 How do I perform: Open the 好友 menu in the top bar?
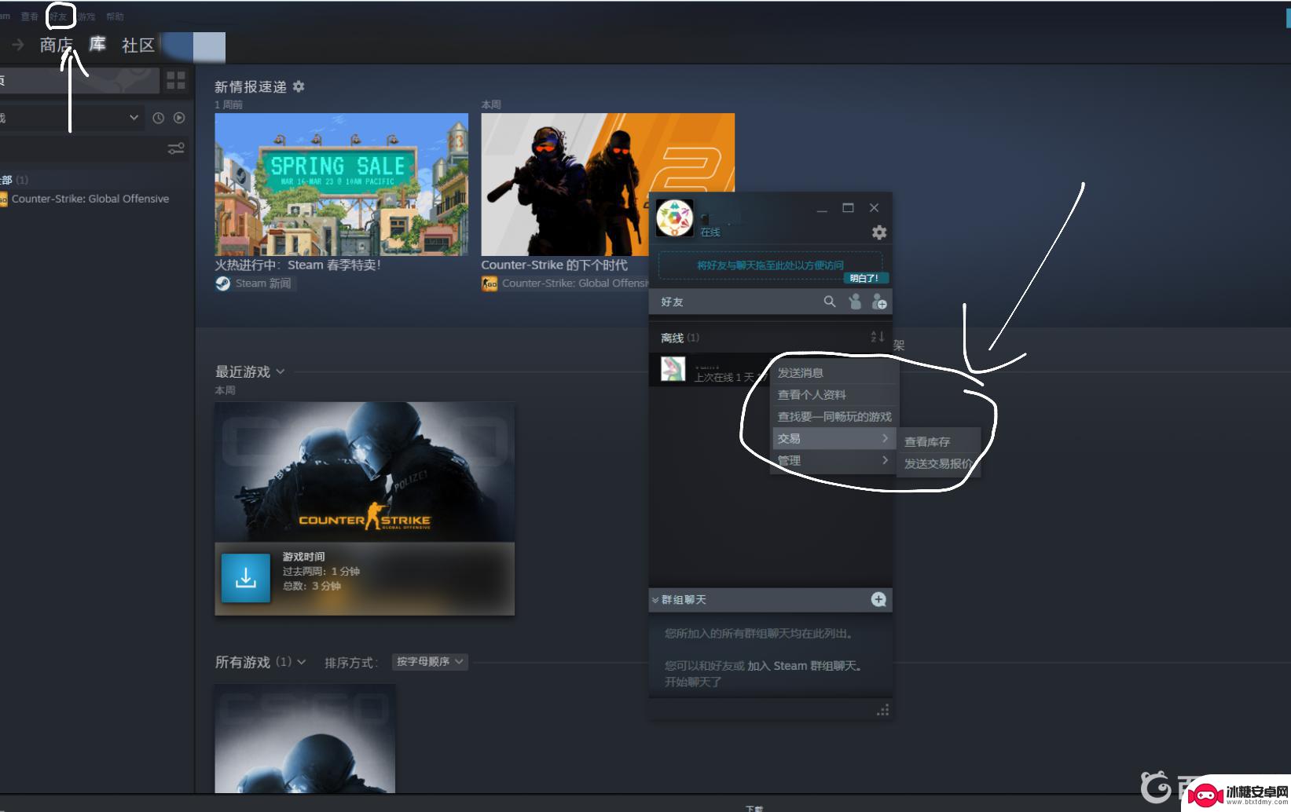pyautogui.click(x=59, y=16)
